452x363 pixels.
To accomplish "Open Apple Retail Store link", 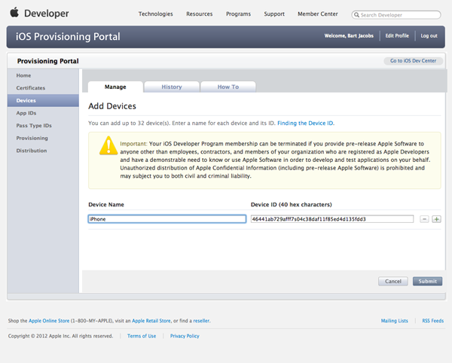I will click(x=151, y=321).
